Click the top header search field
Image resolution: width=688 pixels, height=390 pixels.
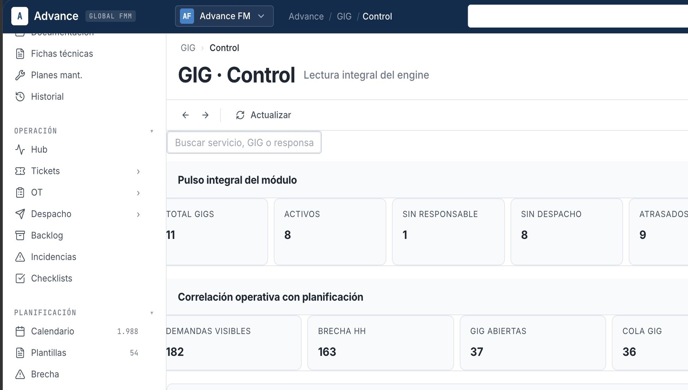[x=578, y=16]
